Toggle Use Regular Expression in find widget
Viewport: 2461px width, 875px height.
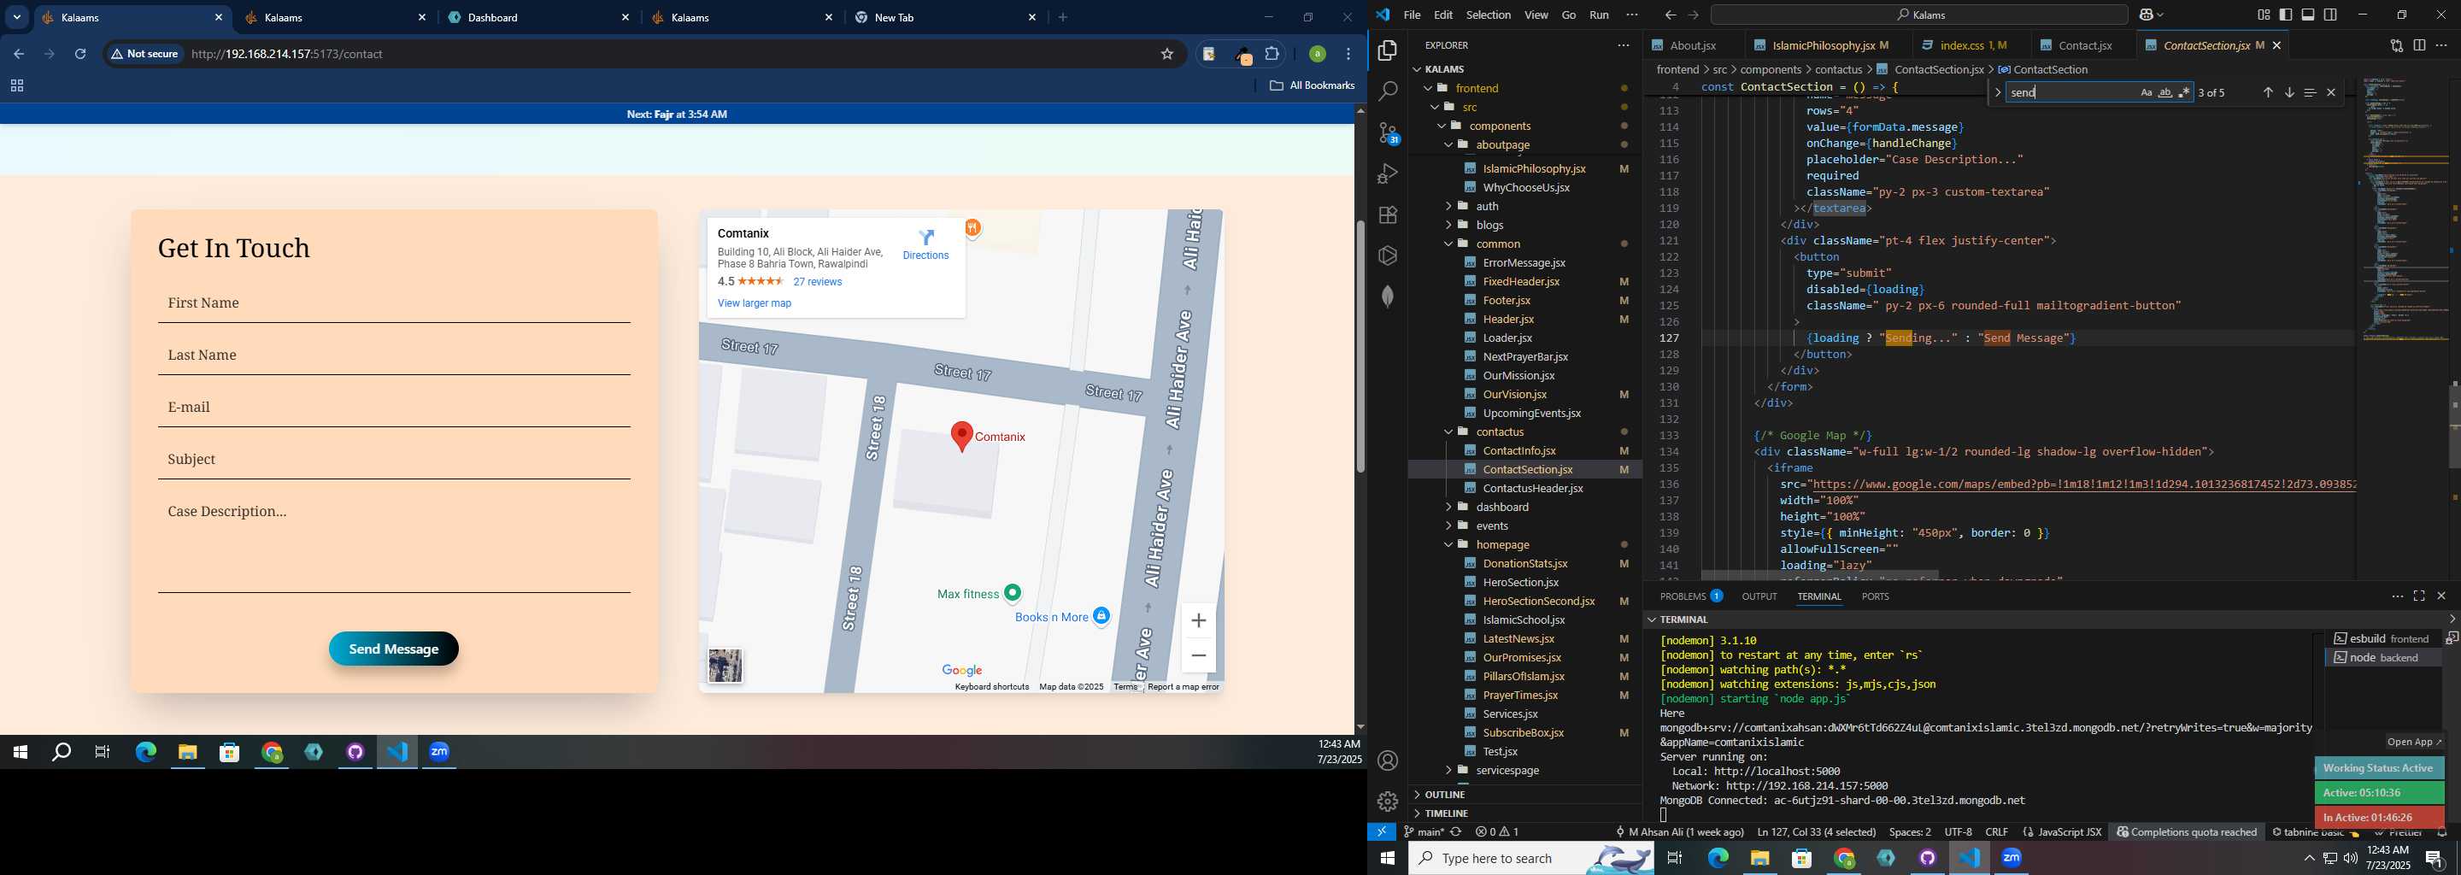coord(2184,92)
